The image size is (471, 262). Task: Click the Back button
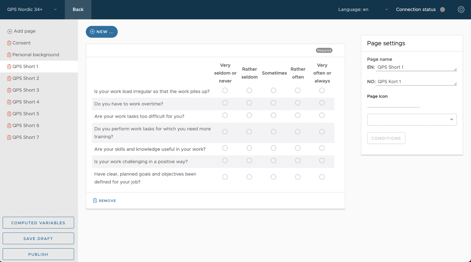(78, 9)
